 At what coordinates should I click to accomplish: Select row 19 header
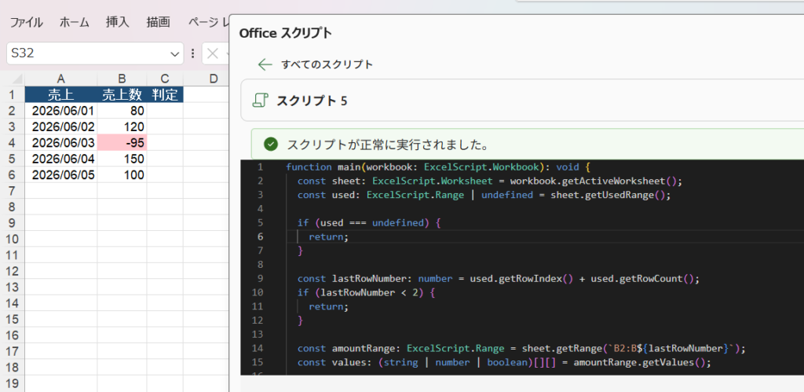point(13,383)
